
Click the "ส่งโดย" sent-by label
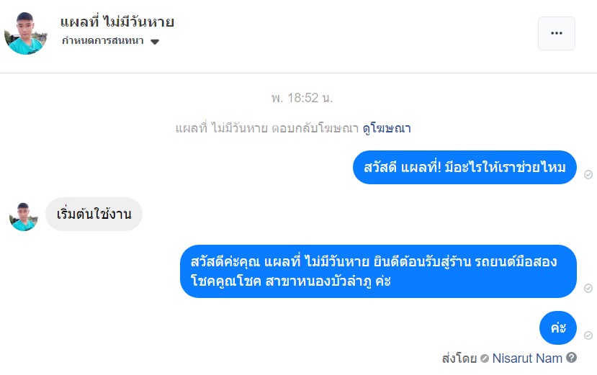(x=459, y=358)
